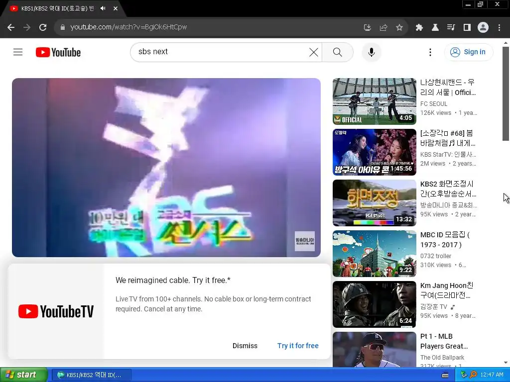Click the scrollbar down arrow
The image size is (510, 382).
click(506, 363)
